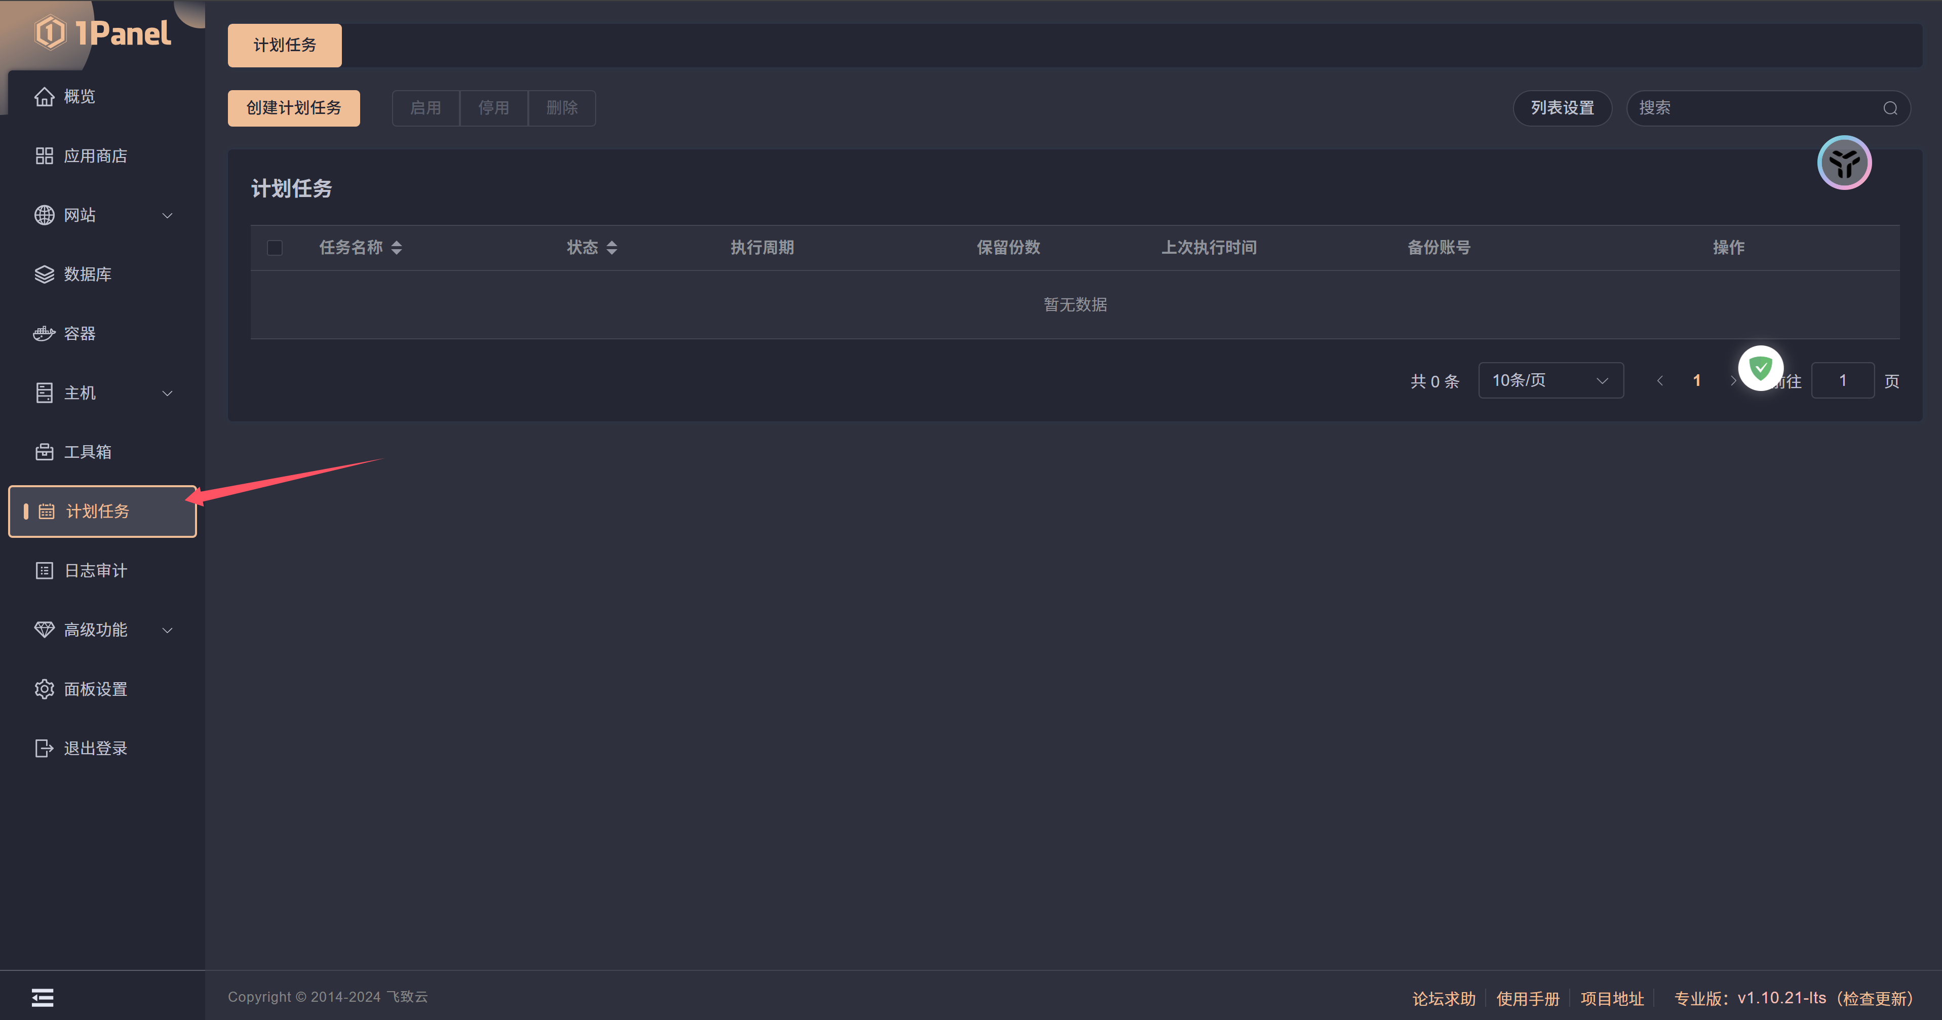The image size is (1942, 1020).
Task: Click the 创建计划任务 button
Action: [293, 108]
